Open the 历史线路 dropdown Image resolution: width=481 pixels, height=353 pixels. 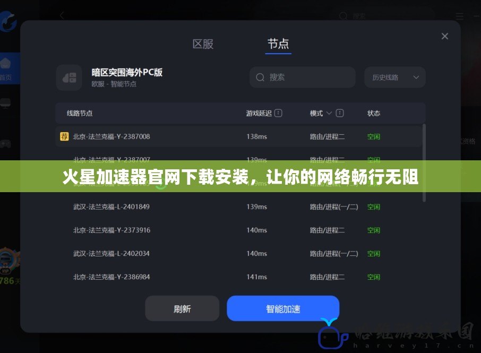(395, 78)
